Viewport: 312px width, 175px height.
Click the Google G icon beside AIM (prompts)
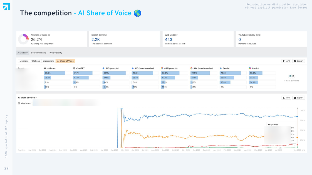[162, 68]
